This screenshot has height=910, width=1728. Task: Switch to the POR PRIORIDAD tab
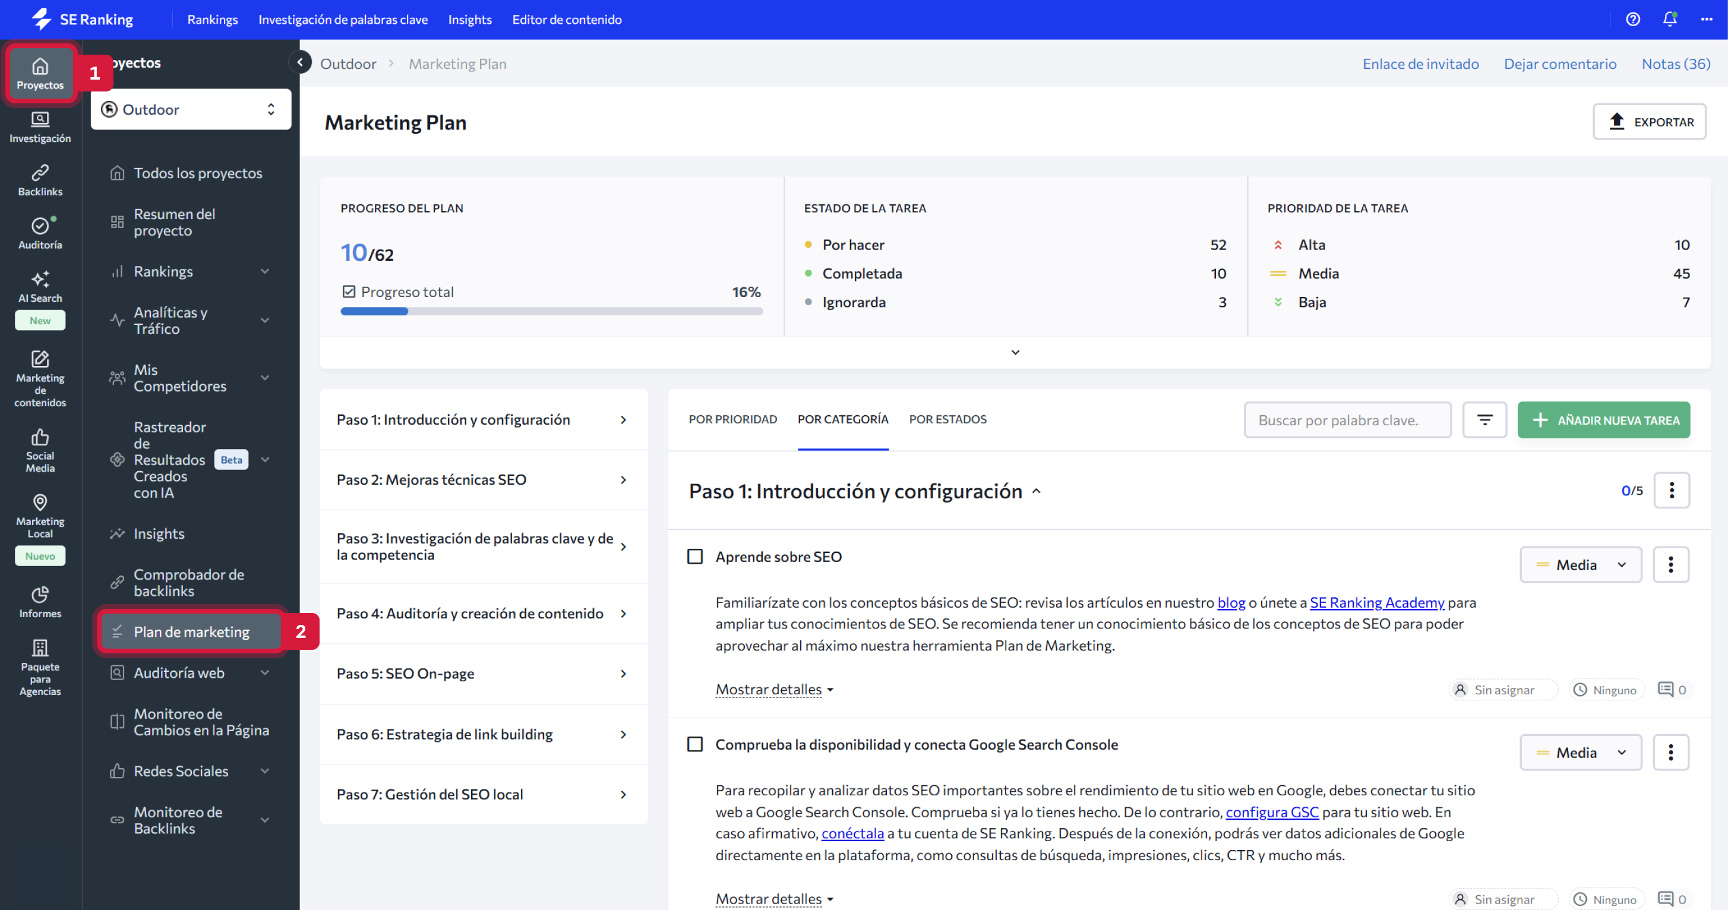[x=732, y=419]
